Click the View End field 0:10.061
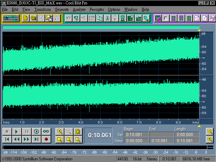216x162 pixels. pos(162,141)
